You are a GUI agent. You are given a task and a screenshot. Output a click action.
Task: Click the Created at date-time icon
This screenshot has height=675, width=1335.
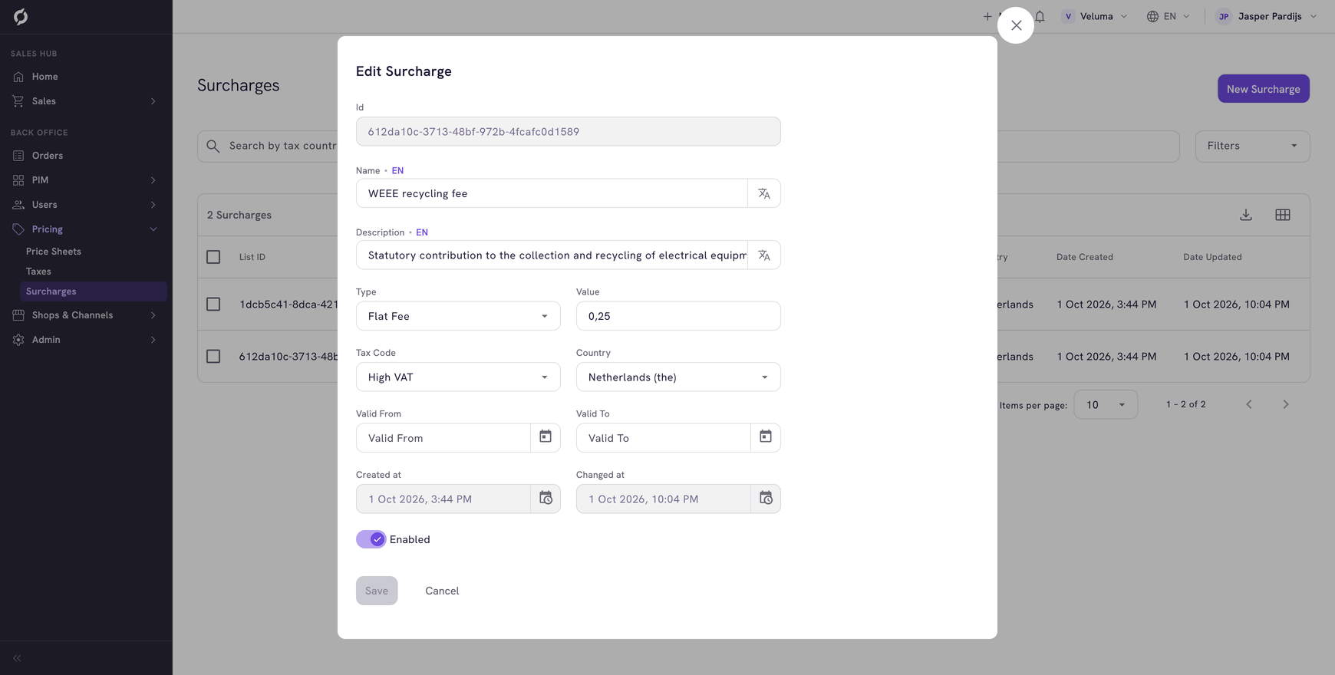(546, 499)
